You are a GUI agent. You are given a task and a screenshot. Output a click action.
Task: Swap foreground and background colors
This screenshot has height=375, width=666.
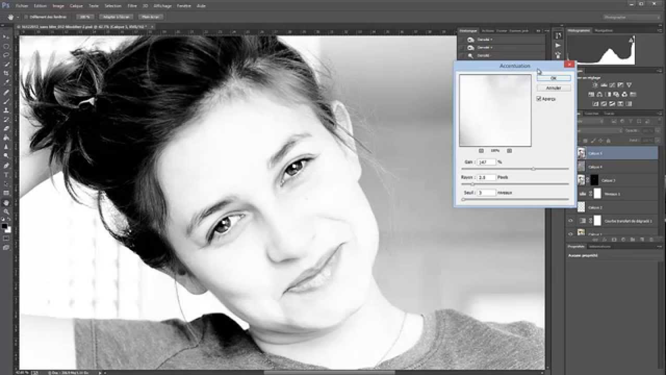[x=9, y=219]
